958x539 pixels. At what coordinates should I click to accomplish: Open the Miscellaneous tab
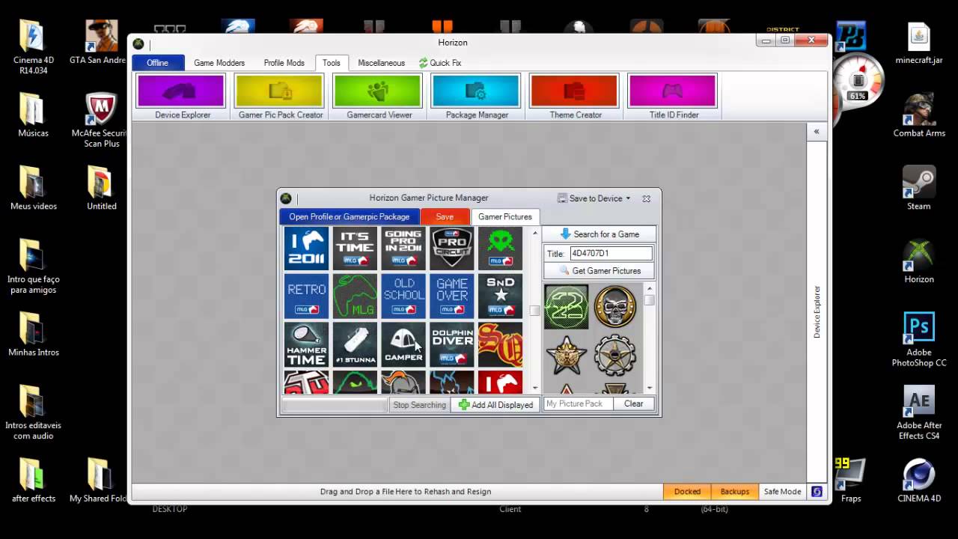pyautogui.click(x=382, y=63)
